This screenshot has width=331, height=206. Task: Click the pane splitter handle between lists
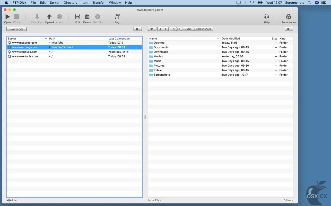[x=145, y=117]
